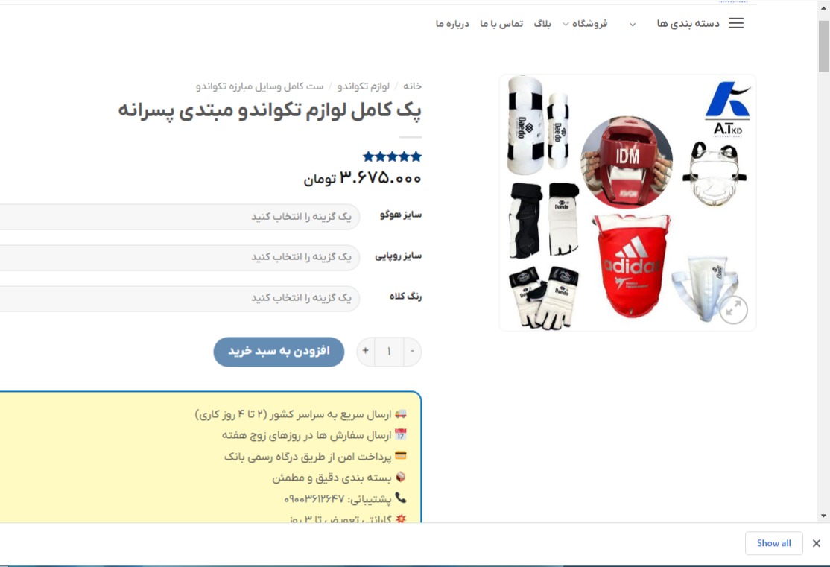Go to خانه breadcrumb link

(412, 86)
